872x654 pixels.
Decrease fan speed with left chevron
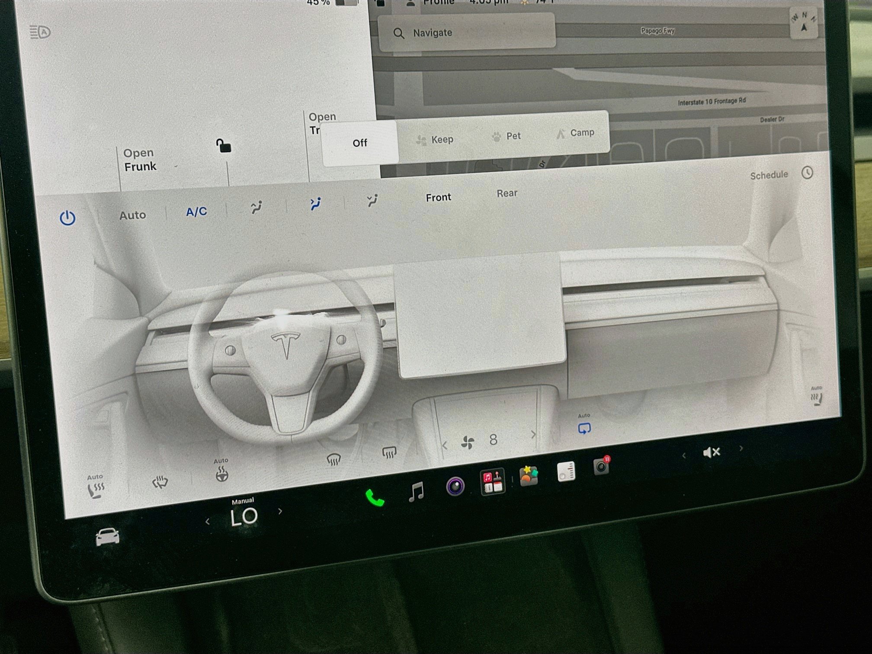[x=444, y=445]
